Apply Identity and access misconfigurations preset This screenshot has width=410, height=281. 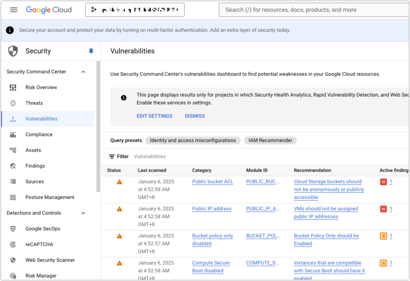click(193, 140)
